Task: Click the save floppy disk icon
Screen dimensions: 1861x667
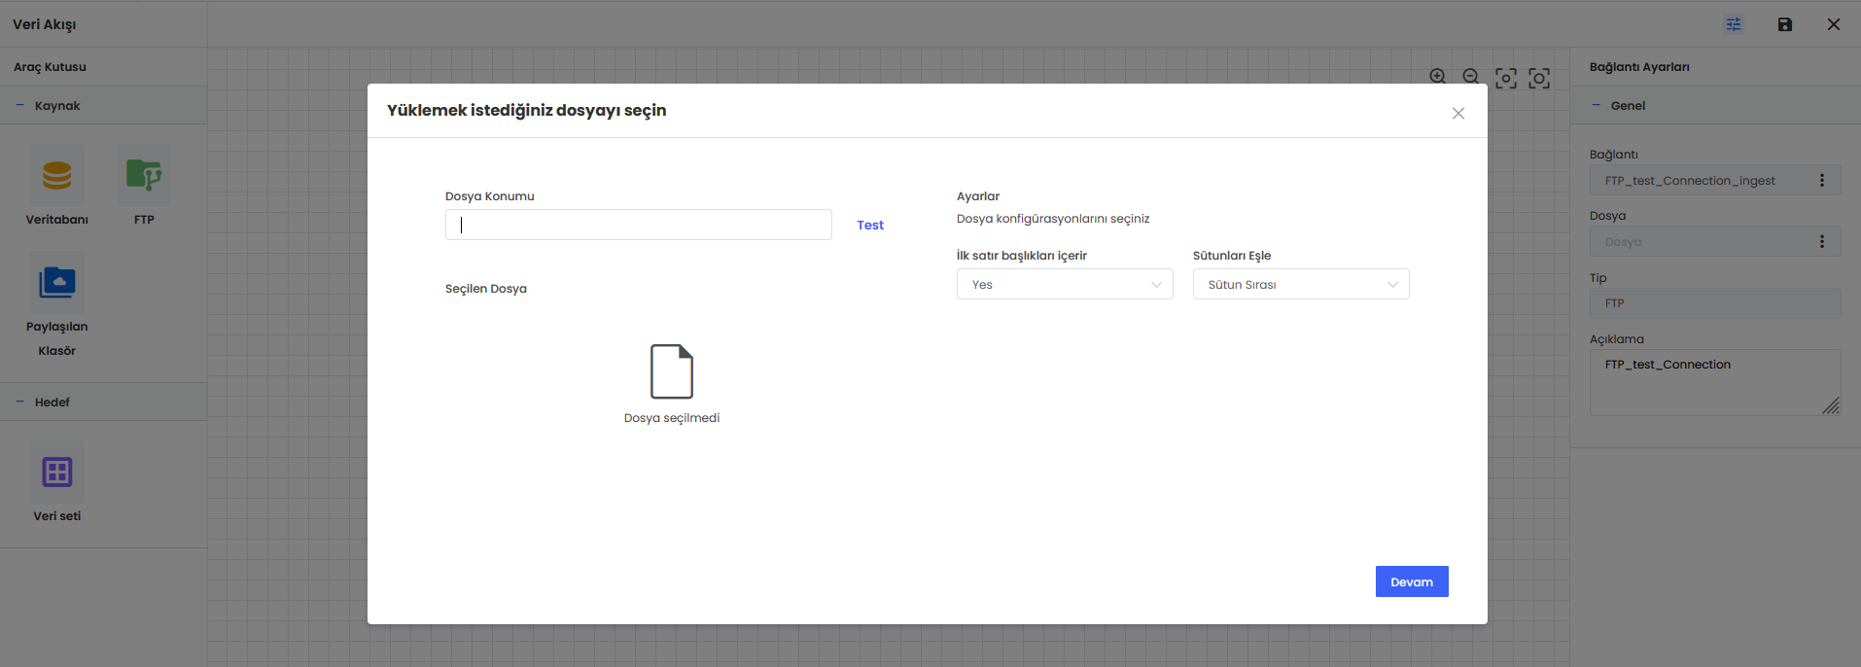Action: [x=1784, y=24]
